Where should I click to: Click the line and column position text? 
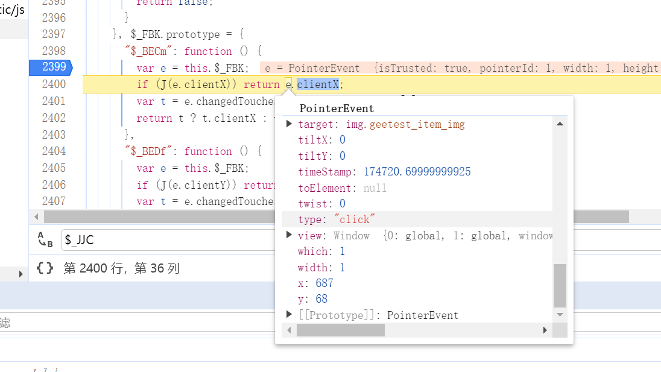pyautogui.click(x=121, y=268)
